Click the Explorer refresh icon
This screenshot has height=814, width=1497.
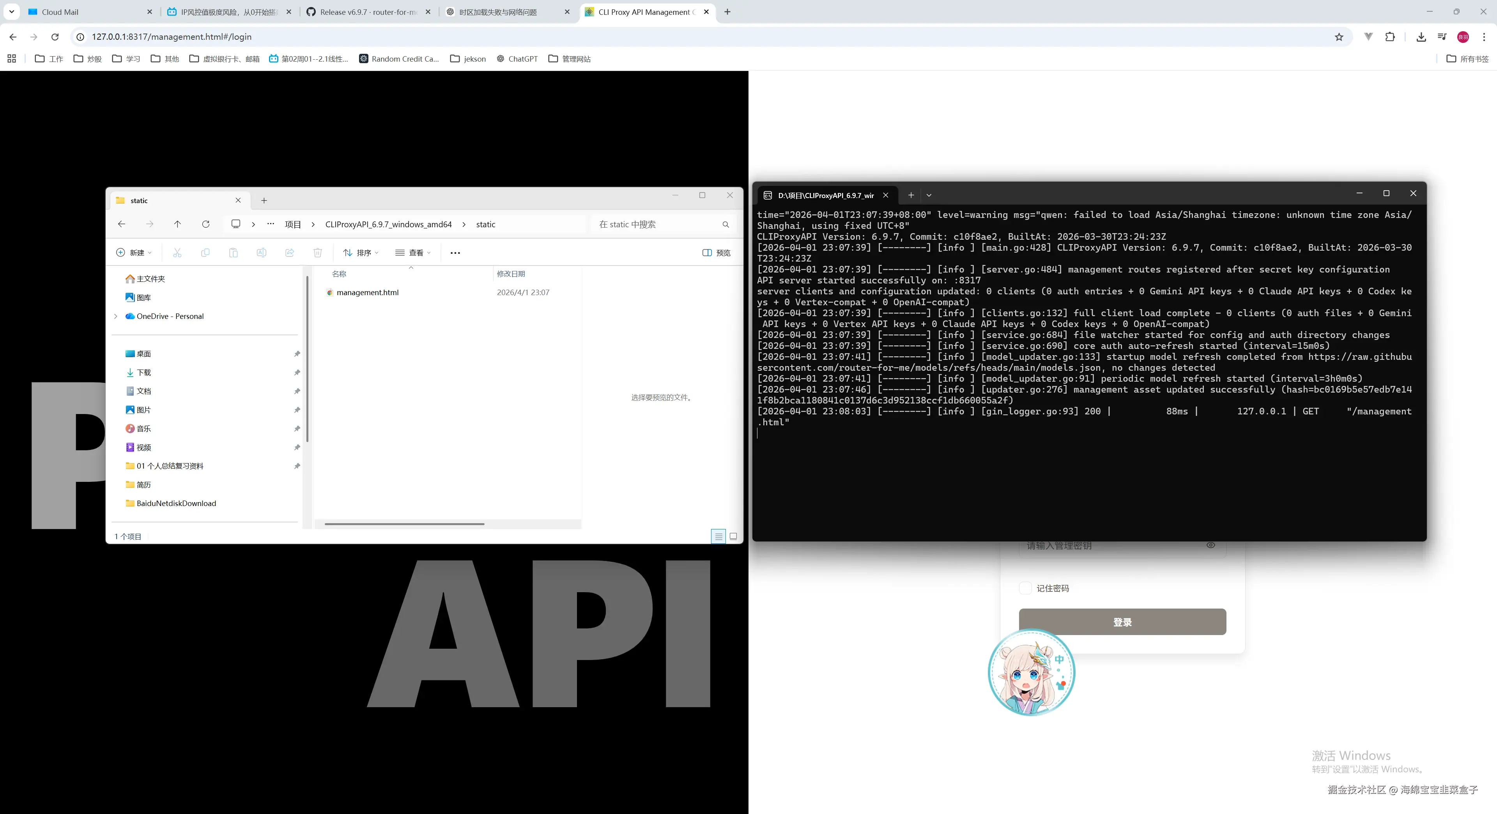click(206, 224)
